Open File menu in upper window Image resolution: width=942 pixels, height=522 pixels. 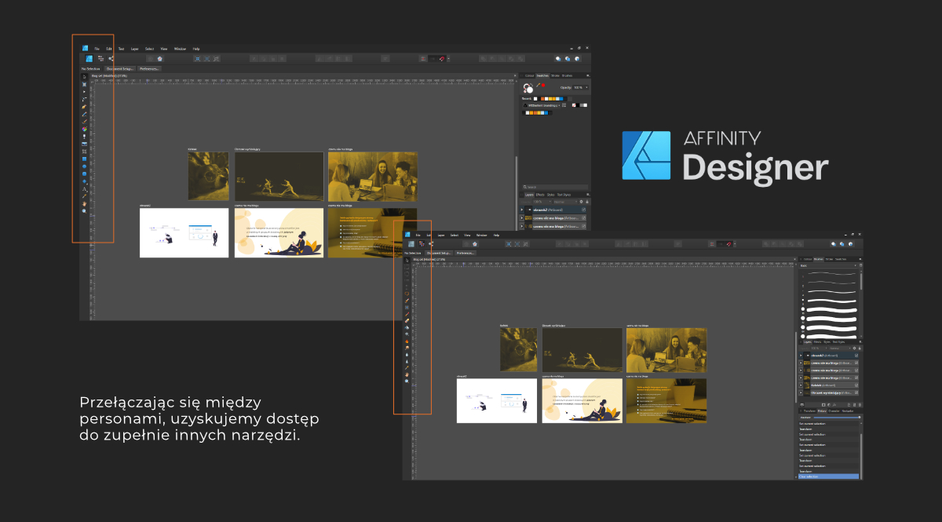(x=97, y=49)
